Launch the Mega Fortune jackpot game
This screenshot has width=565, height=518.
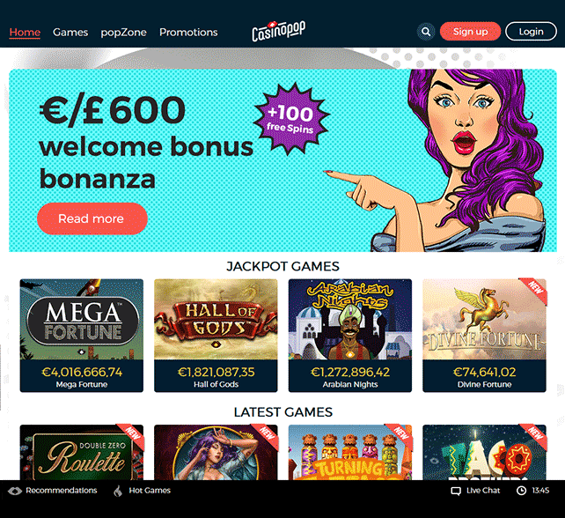tap(82, 335)
